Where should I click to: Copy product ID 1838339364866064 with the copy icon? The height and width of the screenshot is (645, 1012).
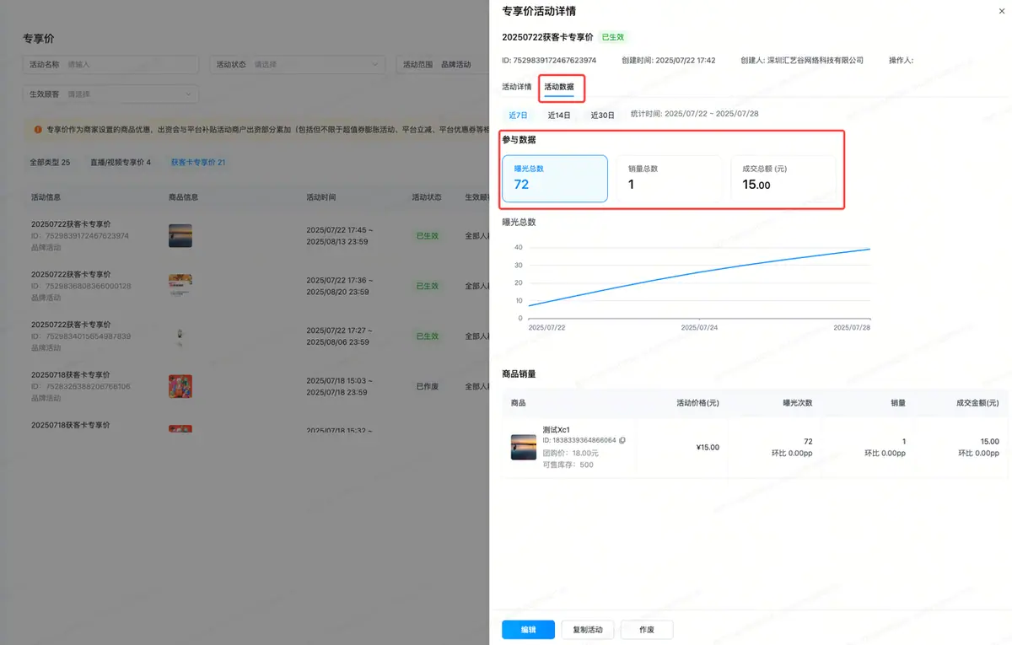(x=622, y=440)
